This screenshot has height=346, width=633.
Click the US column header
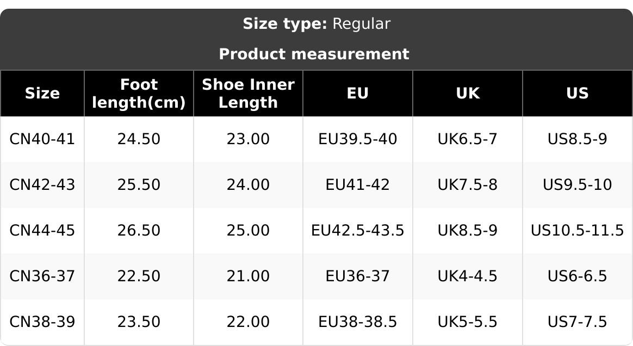[578, 94]
